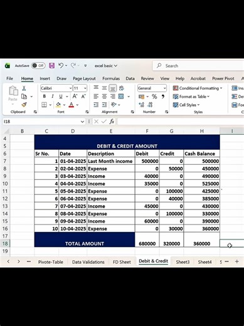Viewport: 244px width, 326px height.
Task: Switch to FD Sheet tab
Action: [x=122, y=262]
